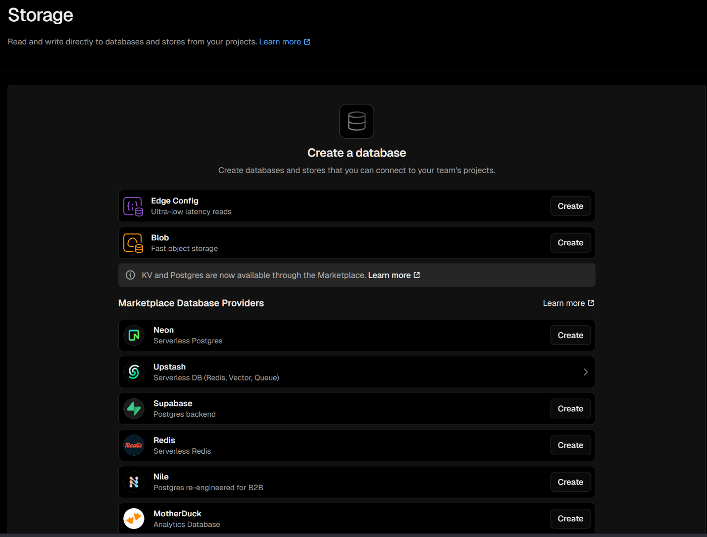The width and height of the screenshot is (707, 537).
Task: Click 'Postgres backend' description
Action: point(184,414)
